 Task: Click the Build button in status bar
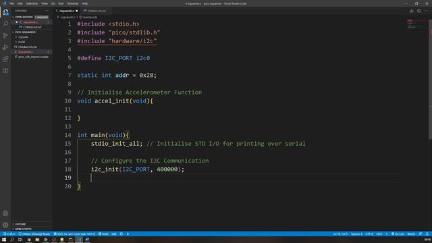(x=103, y=234)
